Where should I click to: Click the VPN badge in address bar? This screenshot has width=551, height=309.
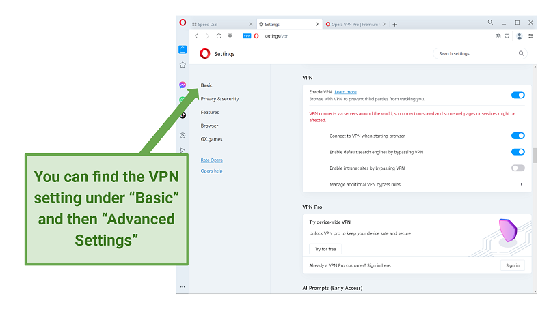tap(247, 36)
